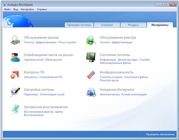This screenshot has height=140, width=179.
Task: Click the emergency recovery recycle bin icon
Action: point(15,110)
